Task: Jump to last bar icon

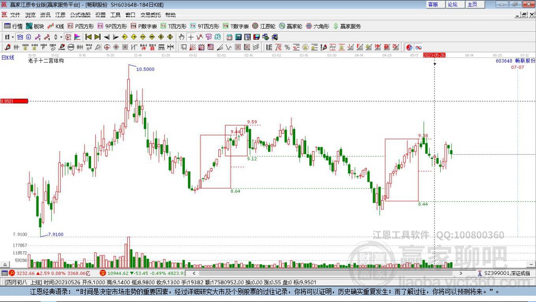Action: click(x=97, y=37)
